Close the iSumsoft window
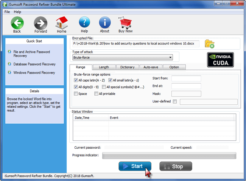This screenshot has width=246, height=181. 237,3
